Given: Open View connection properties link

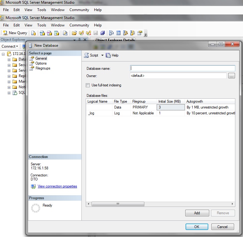Looking at the screenshot, I should tap(57, 186).
